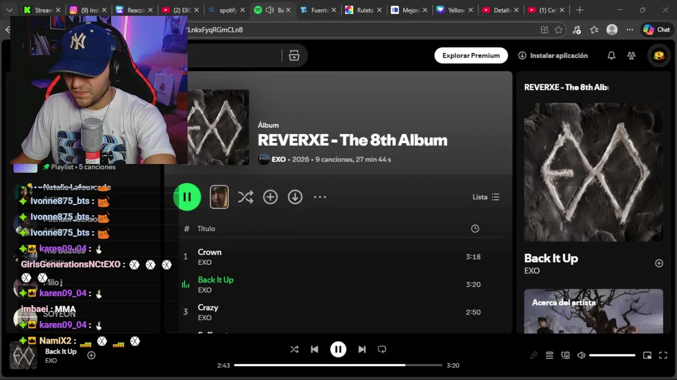Click the Explorar Premium button

point(471,55)
